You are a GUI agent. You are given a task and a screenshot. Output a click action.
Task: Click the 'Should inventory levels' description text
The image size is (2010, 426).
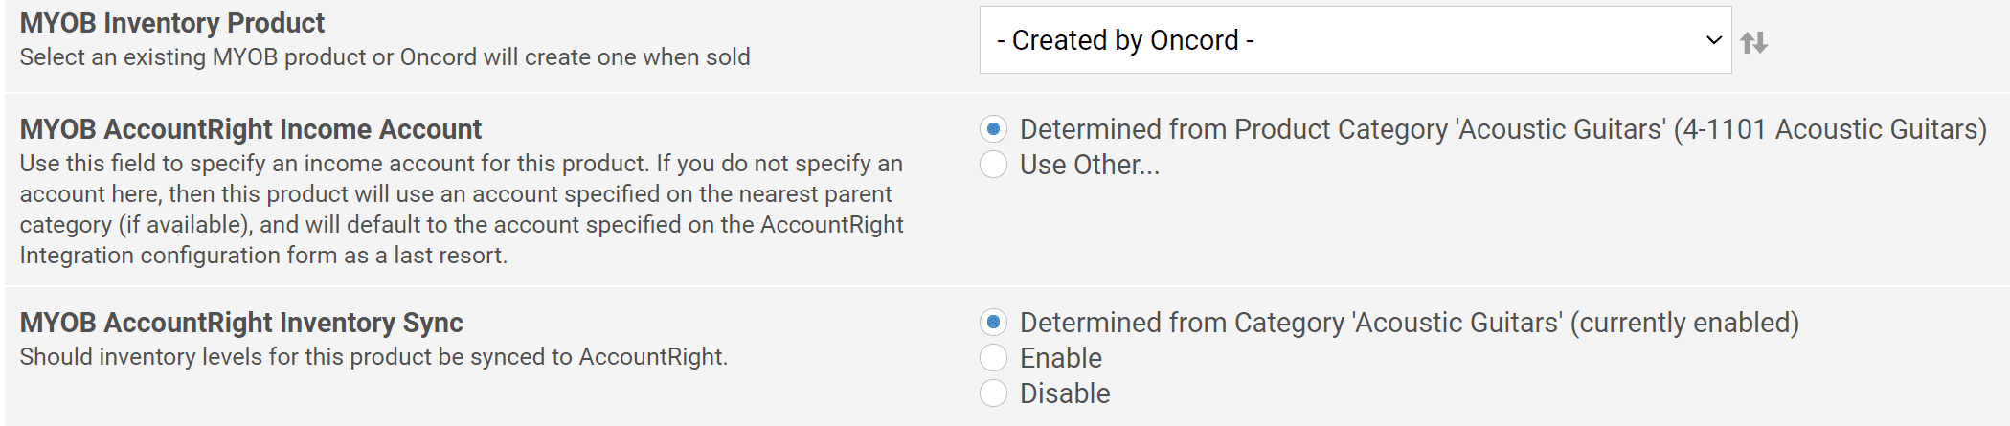tap(373, 357)
